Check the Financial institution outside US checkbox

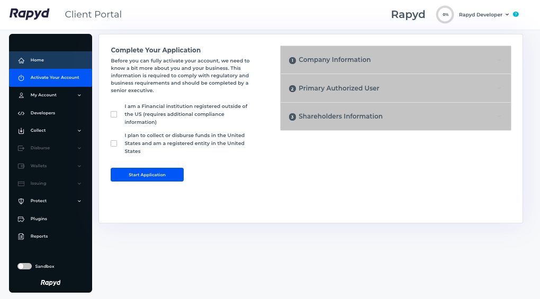click(x=114, y=114)
